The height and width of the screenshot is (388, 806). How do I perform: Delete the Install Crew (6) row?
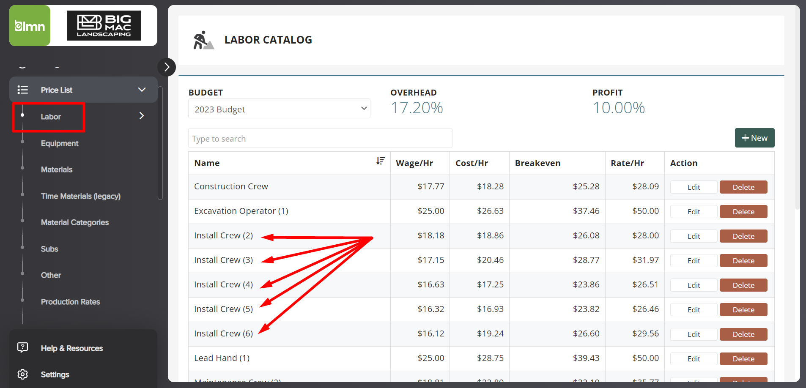point(743,334)
